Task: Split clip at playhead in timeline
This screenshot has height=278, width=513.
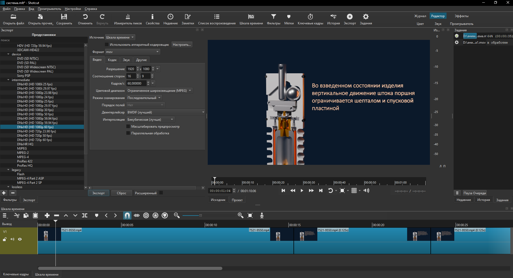Action: [x=85, y=216]
